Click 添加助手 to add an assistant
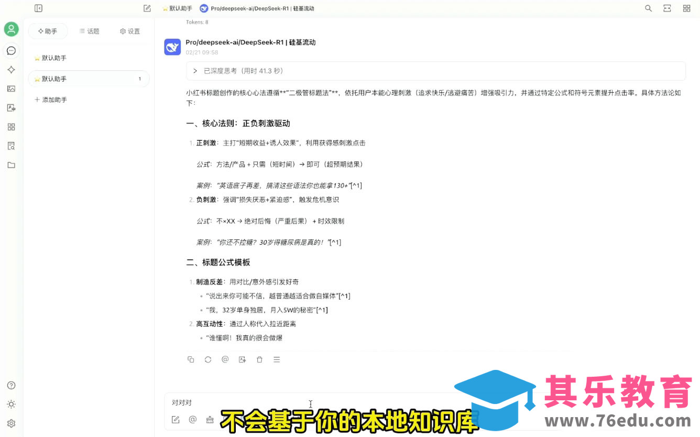The height and width of the screenshot is (437, 700). [x=51, y=100]
